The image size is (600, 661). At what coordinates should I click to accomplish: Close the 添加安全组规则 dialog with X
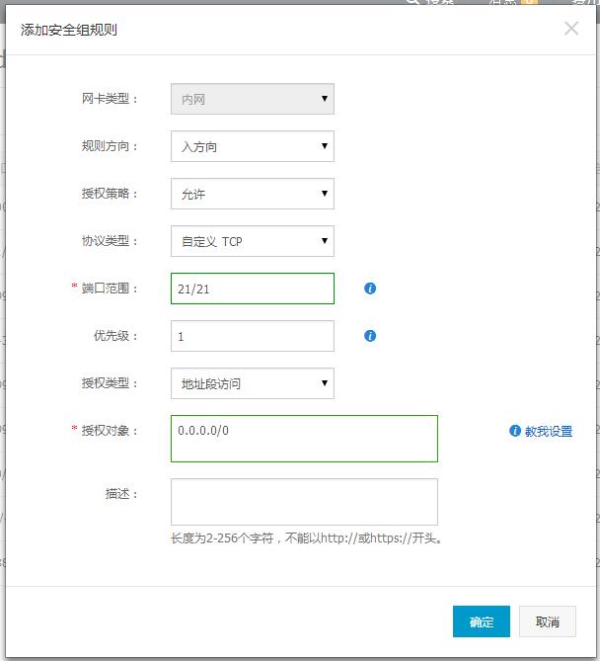571,29
